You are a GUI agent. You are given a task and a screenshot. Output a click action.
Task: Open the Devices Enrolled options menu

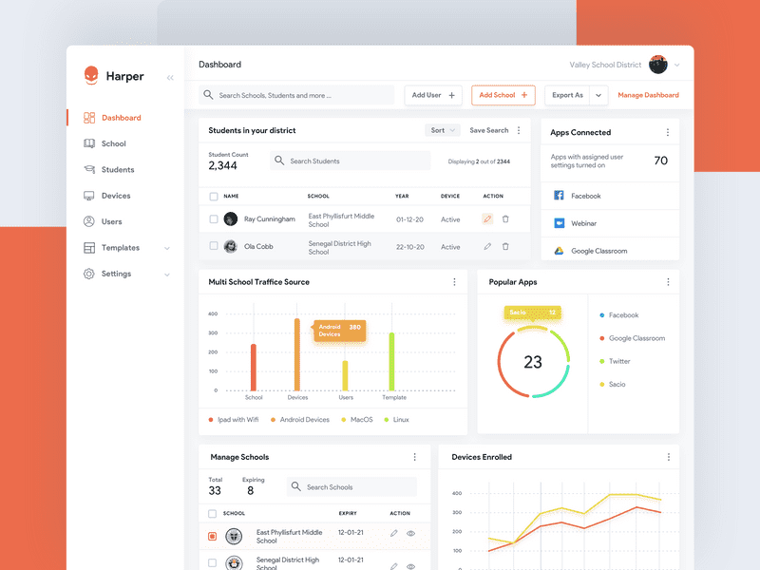click(x=669, y=457)
